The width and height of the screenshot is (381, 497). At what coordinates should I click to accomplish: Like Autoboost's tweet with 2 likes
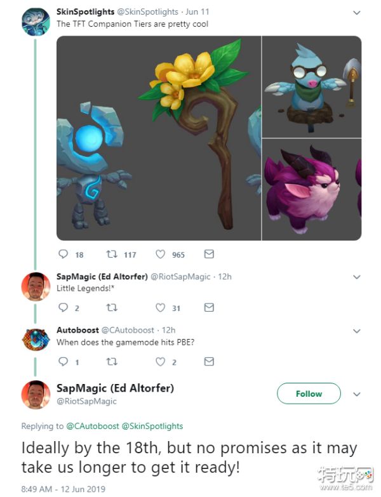pos(161,362)
